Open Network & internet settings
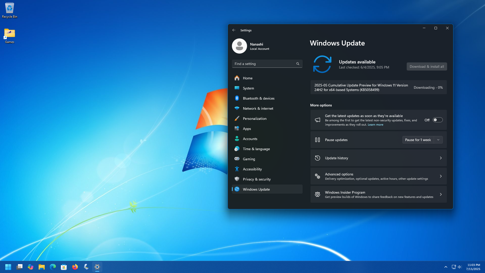485x273 pixels. [267, 108]
